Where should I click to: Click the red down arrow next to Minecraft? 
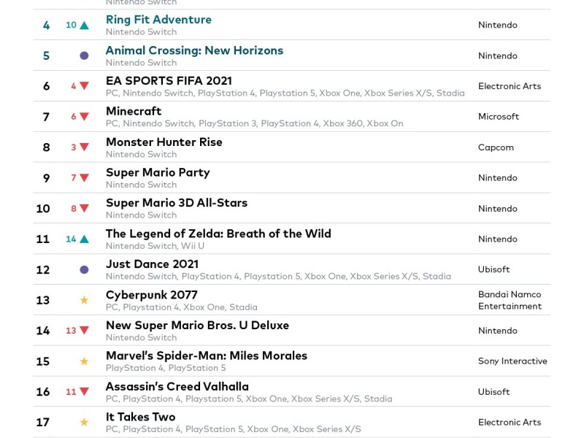tap(84, 117)
